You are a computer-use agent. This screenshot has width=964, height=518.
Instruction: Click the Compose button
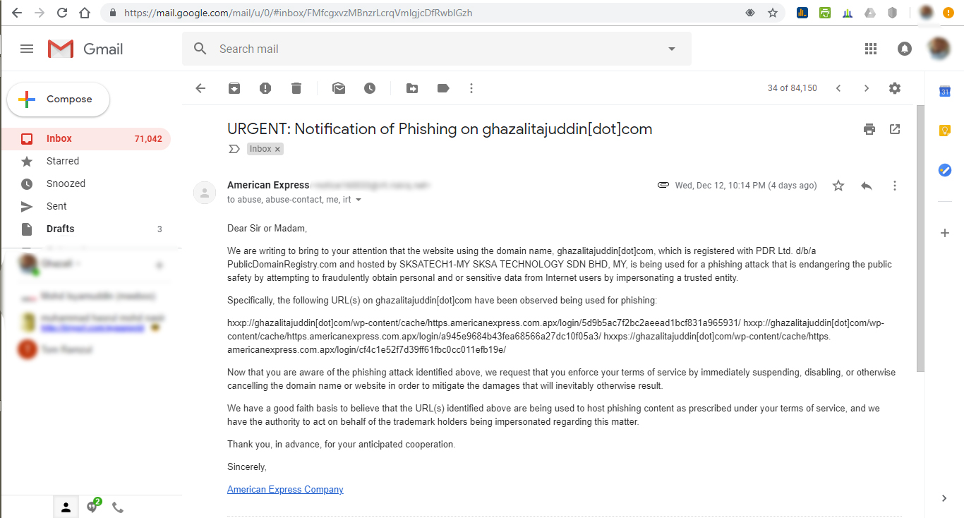[x=59, y=100]
